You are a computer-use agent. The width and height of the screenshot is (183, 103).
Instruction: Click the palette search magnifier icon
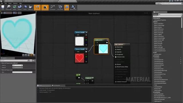click(x=182, y=17)
